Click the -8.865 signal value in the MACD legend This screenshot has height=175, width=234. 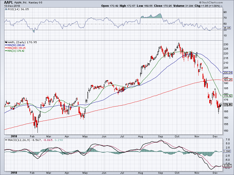[48, 140]
